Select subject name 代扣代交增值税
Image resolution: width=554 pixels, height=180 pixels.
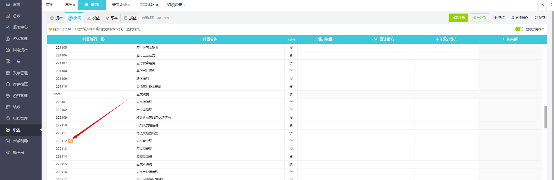click(147, 125)
